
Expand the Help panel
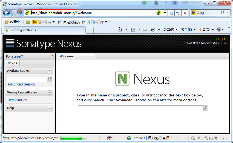50,108
